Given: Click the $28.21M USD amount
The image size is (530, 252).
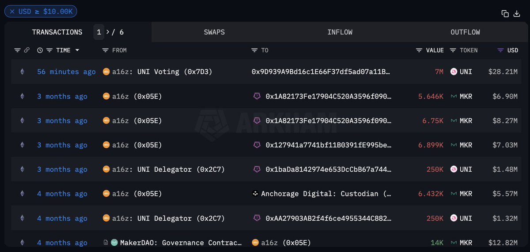Looking at the screenshot, I should tap(503, 71).
